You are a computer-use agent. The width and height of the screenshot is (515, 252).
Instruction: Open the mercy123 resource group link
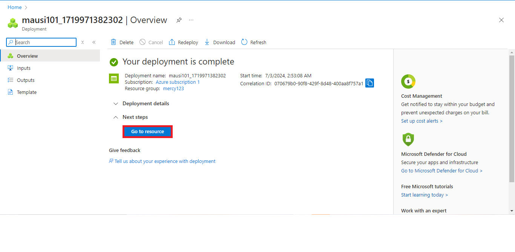pos(173,88)
